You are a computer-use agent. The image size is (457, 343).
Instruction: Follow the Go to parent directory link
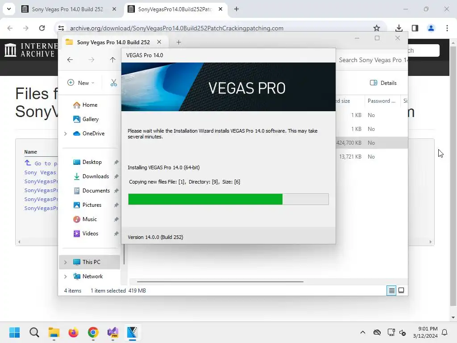[x=41, y=163]
